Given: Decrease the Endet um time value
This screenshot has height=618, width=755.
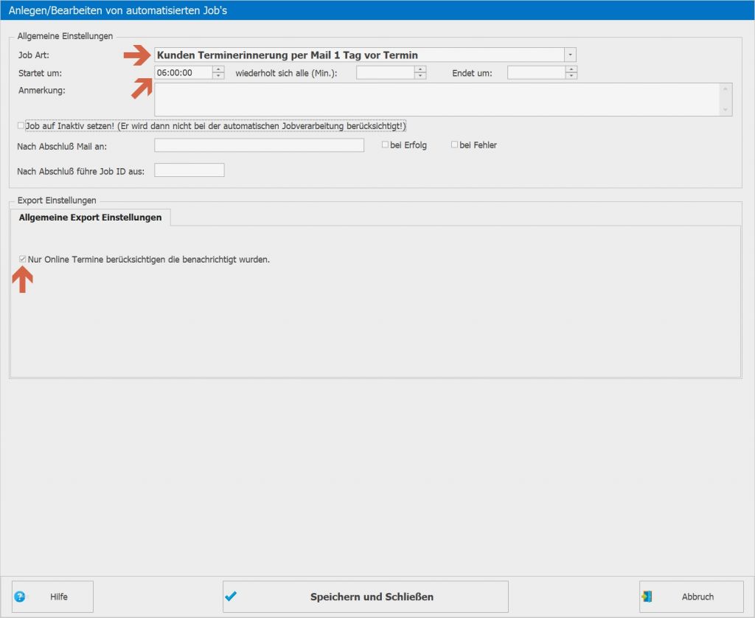Looking at the screenshot, I should [x=571, y=76].
